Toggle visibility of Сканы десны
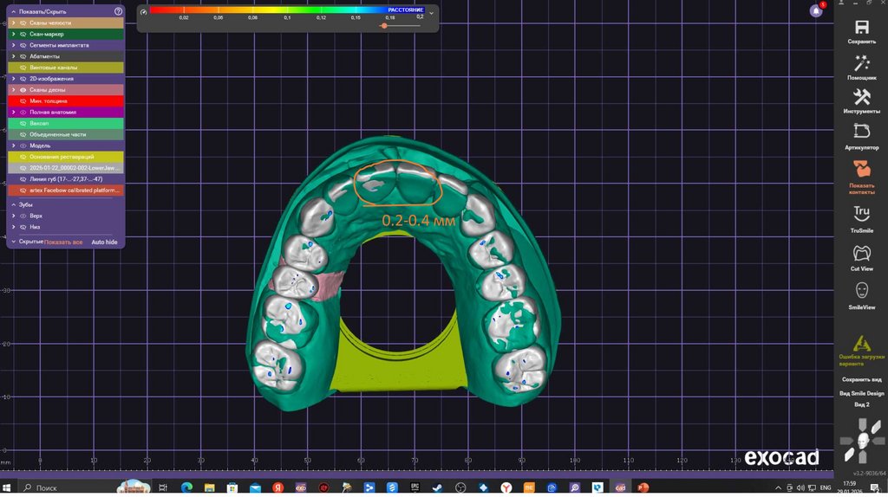 (23, 90)
